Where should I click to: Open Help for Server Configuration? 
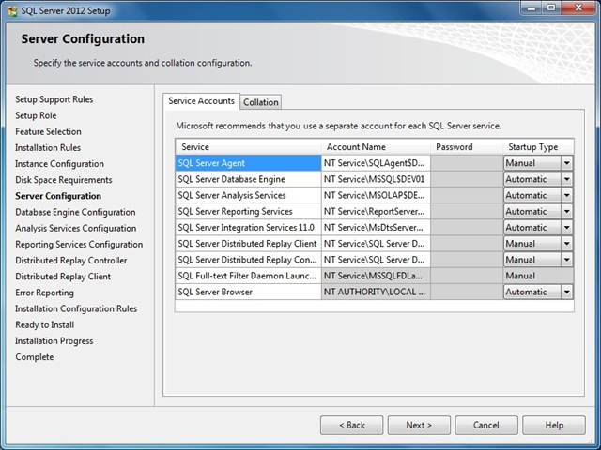click(554, 425)
